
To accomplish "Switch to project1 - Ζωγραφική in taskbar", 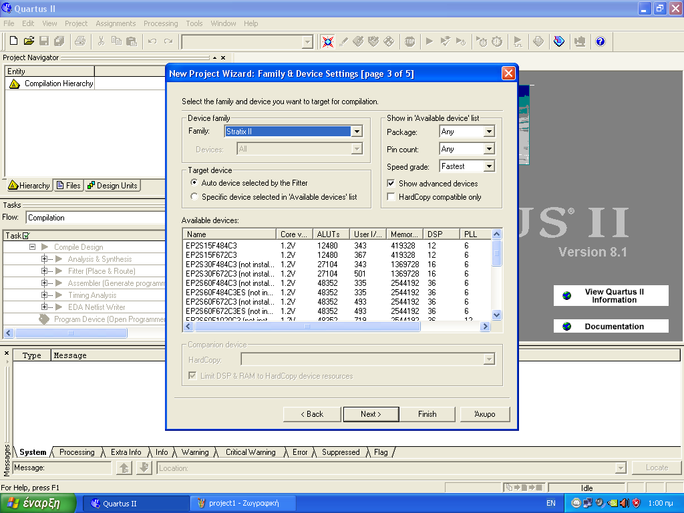I will point(243,503).
